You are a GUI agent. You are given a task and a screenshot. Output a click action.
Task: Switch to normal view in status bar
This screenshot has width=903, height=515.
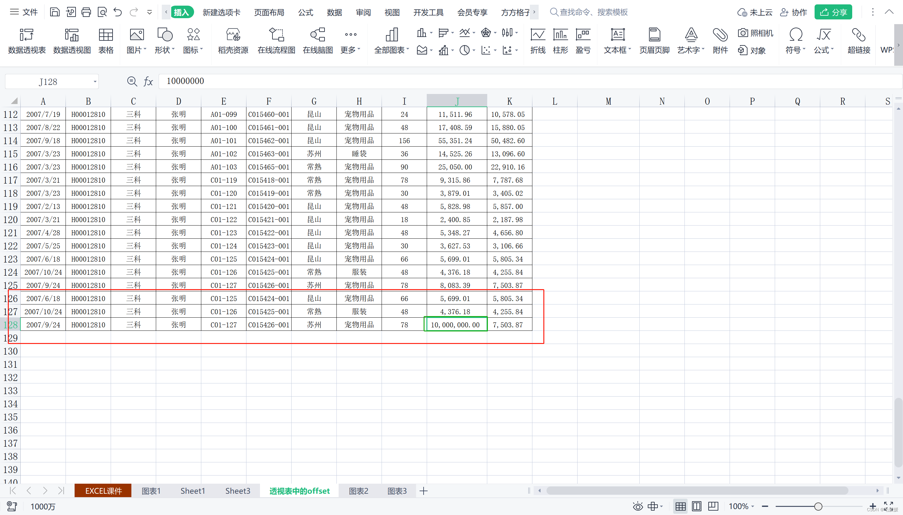(x=680, y=506)
